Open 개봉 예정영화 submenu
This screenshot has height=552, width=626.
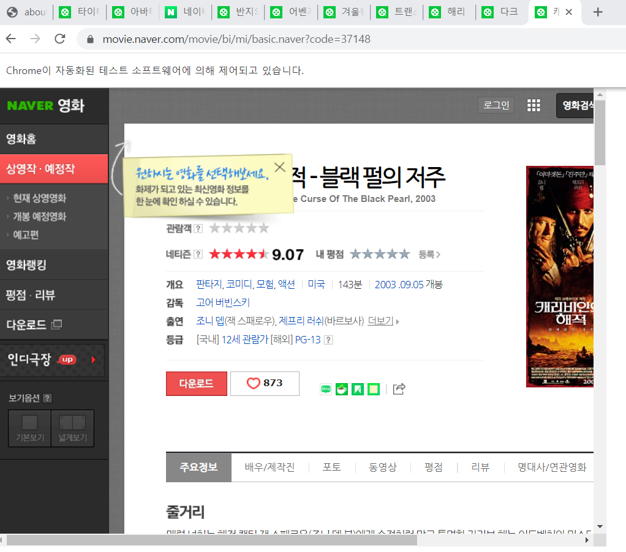click(40, 217)
